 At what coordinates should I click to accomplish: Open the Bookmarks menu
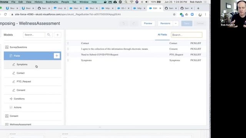pyautogui.click(x=52, y=2)
